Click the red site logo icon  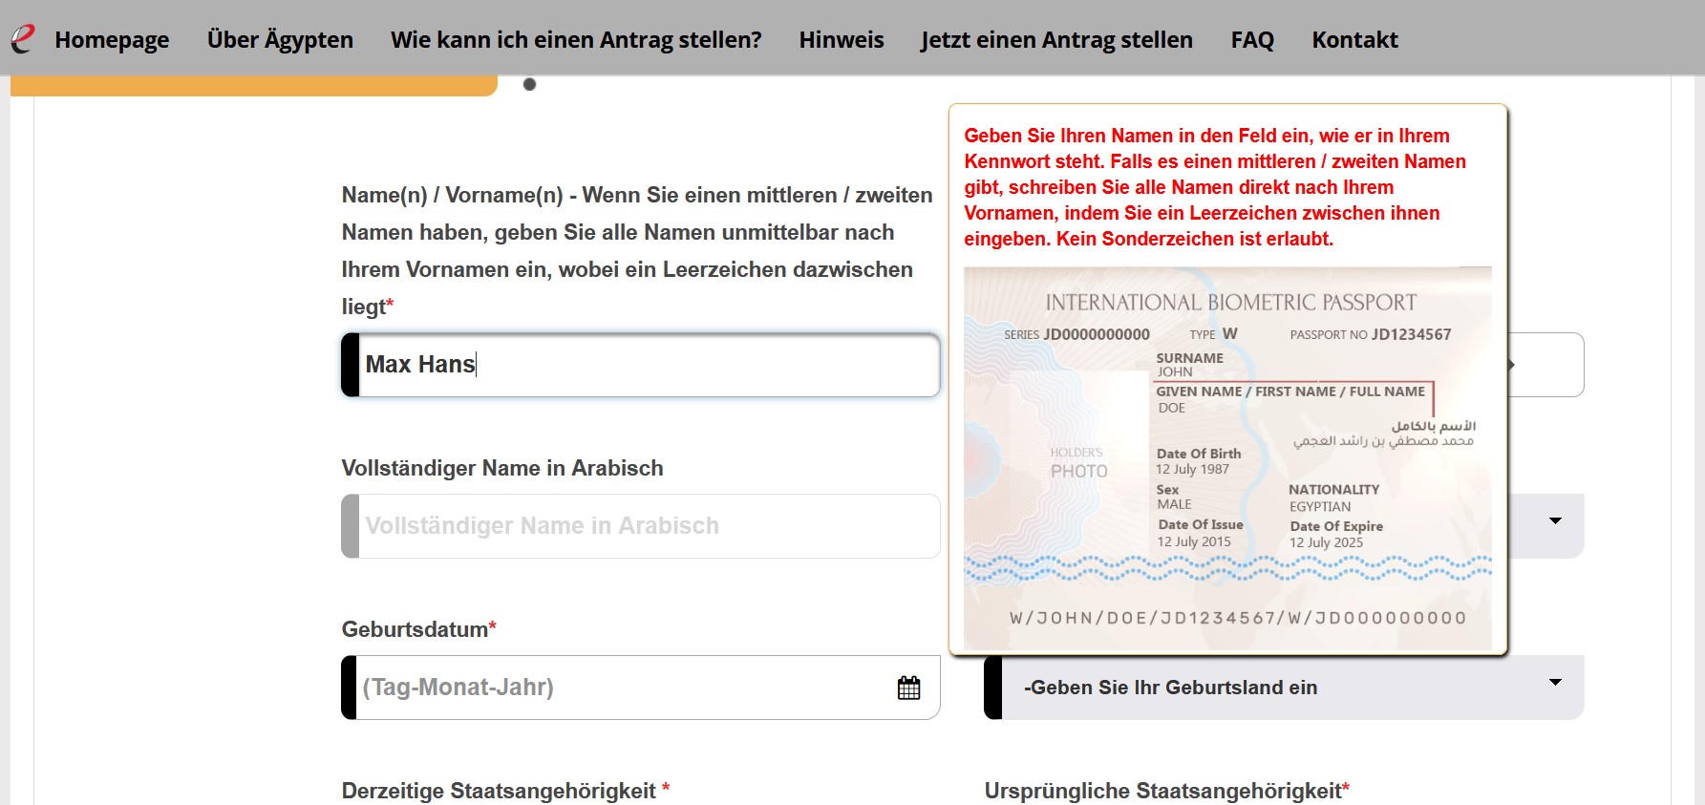click(22, 38)
